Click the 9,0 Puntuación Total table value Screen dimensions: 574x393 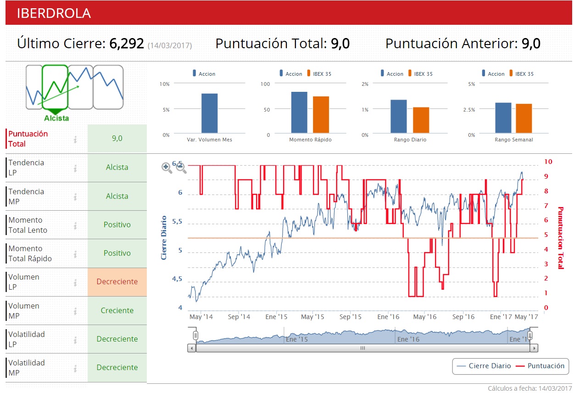pos(117,138)
